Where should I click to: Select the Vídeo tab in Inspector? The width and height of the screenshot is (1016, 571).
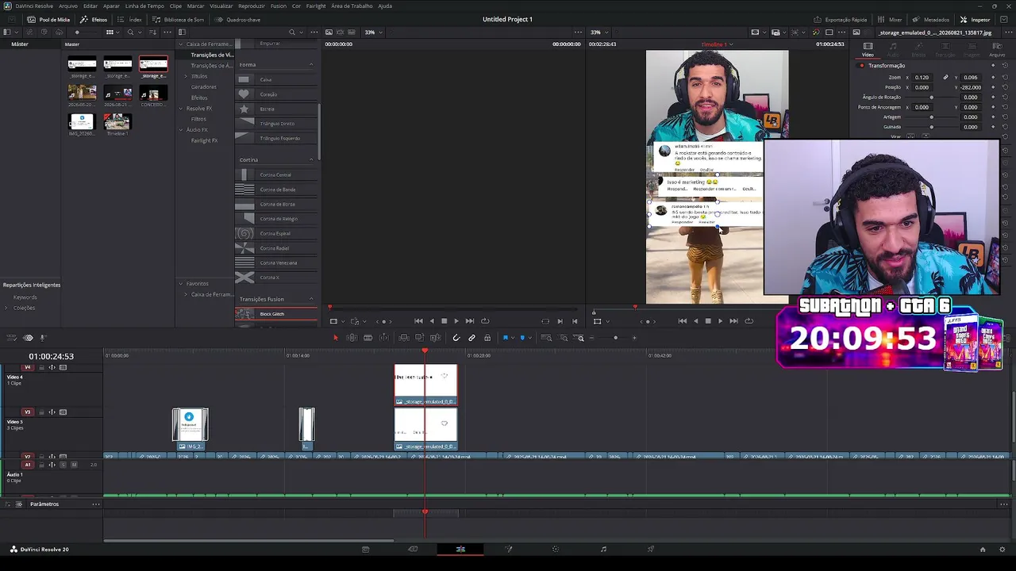point(868,49)
